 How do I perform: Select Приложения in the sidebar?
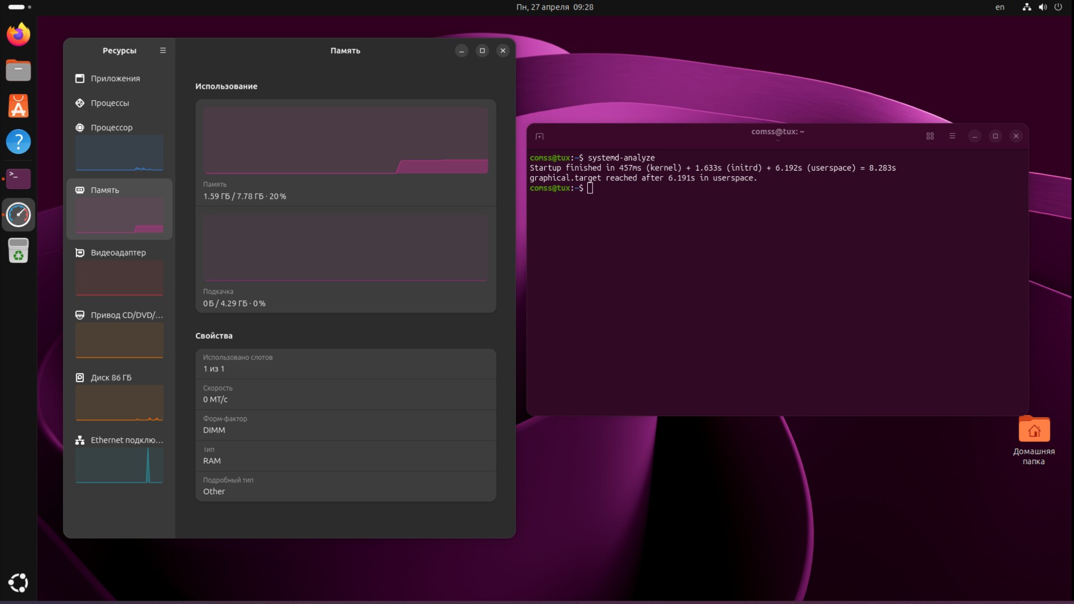point(115,78)
